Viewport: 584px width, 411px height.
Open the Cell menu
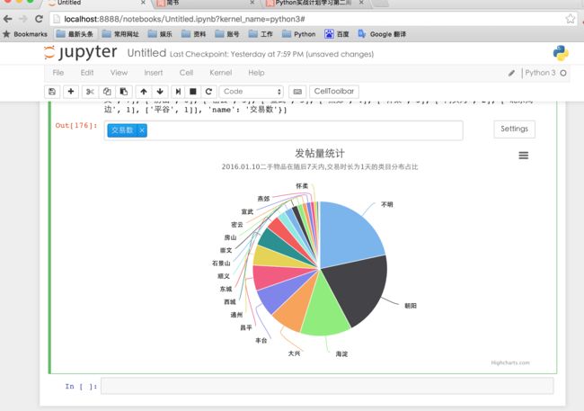[x=186, y=73]
